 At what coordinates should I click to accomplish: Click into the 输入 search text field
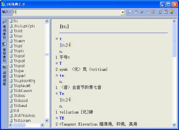tap(67, 12)
